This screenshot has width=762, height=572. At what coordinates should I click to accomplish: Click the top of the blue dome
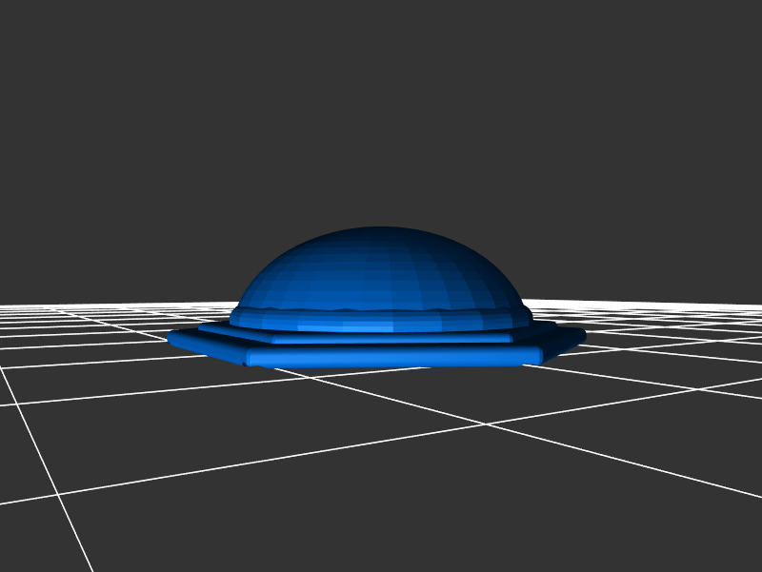click(381, 231)
